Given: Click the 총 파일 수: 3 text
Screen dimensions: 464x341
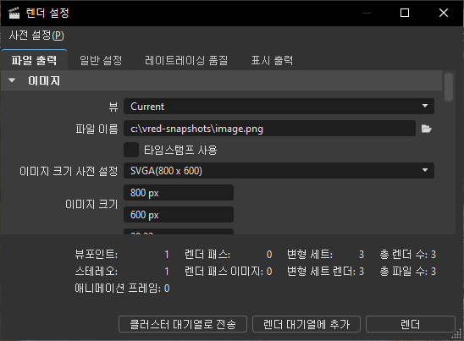Looking at the screenshot, I should point(408,272).
